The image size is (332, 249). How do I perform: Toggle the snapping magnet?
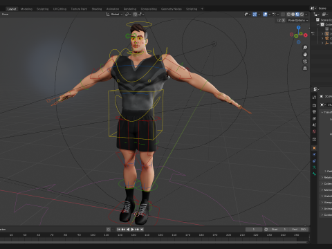pos(136,15)
